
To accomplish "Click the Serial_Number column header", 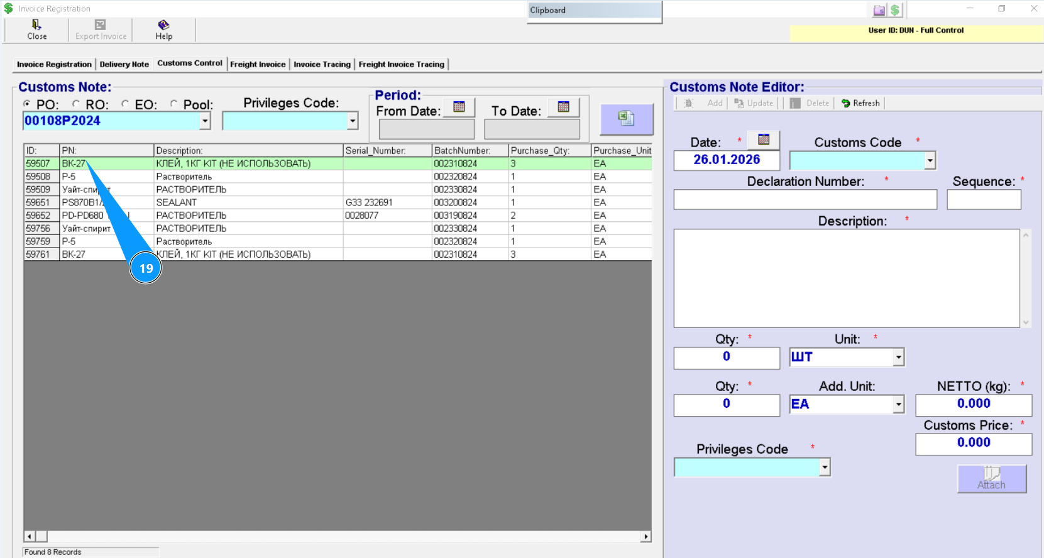I will [387, 151].
